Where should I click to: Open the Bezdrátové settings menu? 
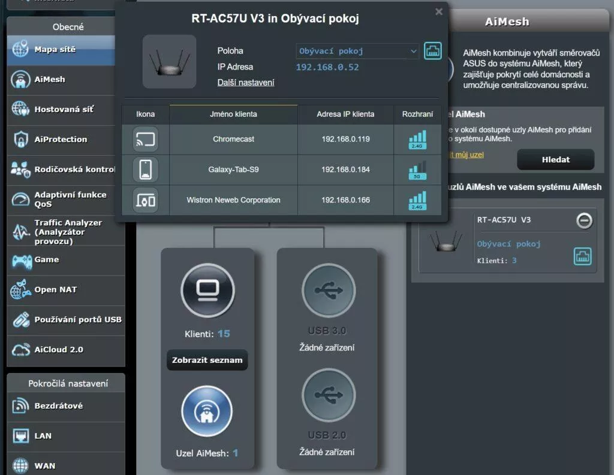coord(66,406)
